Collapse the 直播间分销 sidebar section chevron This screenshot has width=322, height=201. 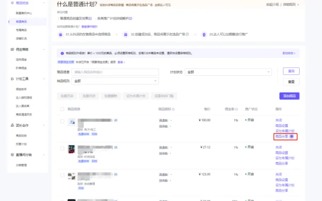point(44,155)
